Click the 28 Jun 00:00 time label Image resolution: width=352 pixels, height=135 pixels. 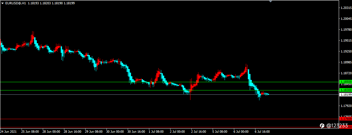pyautogui.click(x=51, y=132)
